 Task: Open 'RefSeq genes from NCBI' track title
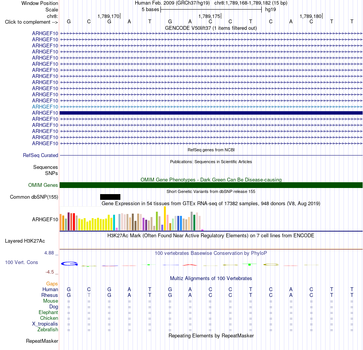tap(211, 150)
